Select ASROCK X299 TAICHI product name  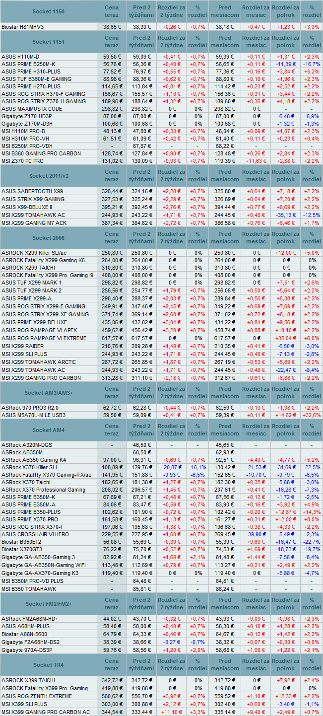pos(29,267)
